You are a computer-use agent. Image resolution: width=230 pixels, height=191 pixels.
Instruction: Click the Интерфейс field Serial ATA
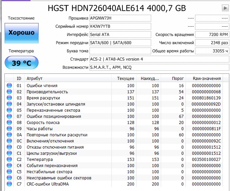point(120,35)
